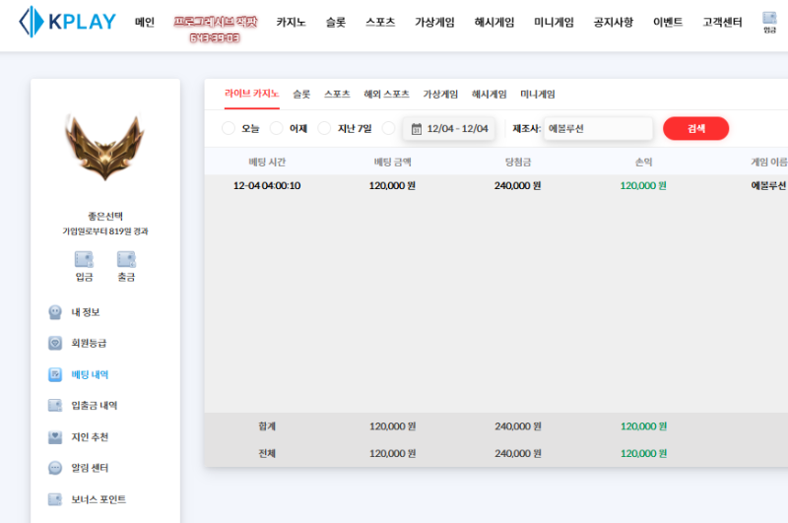
Task: Switch to the 라이브 카지노 tab
Action: (252, 94)
